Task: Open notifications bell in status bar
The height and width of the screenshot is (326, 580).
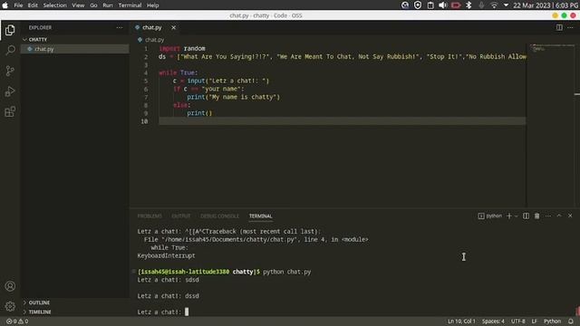Action: click(571, 321)
